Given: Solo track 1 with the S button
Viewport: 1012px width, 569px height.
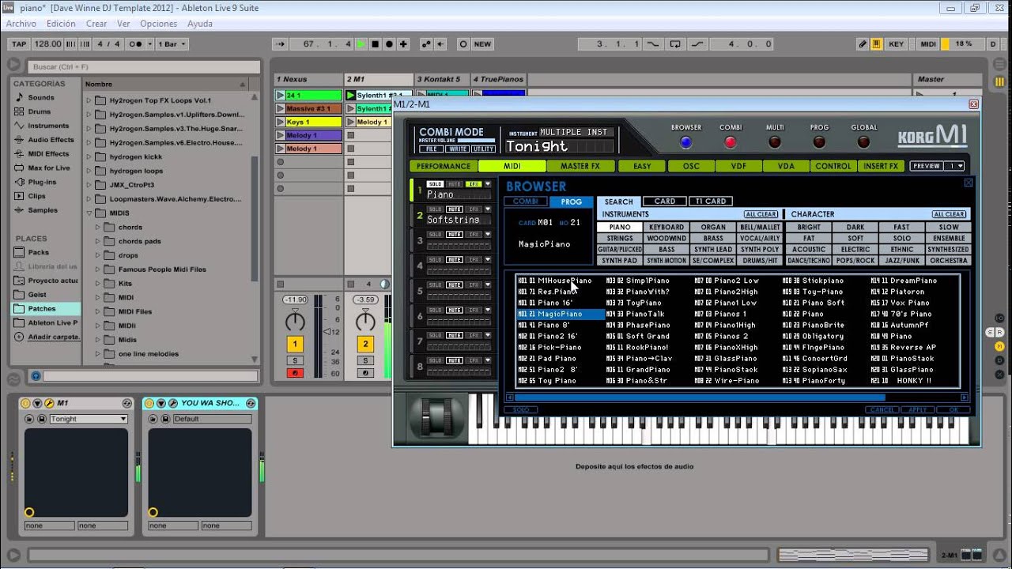Looking at the screenshot, I should (295, 360).
